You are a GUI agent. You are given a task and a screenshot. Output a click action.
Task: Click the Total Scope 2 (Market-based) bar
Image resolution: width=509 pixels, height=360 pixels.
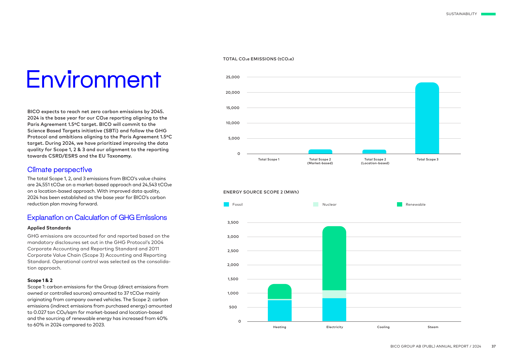click(x=320, y=152)
